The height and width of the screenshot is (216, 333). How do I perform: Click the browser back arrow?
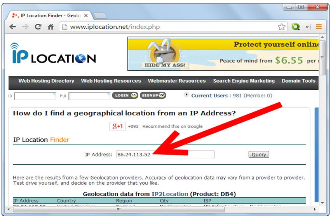(x=13, y=27)
